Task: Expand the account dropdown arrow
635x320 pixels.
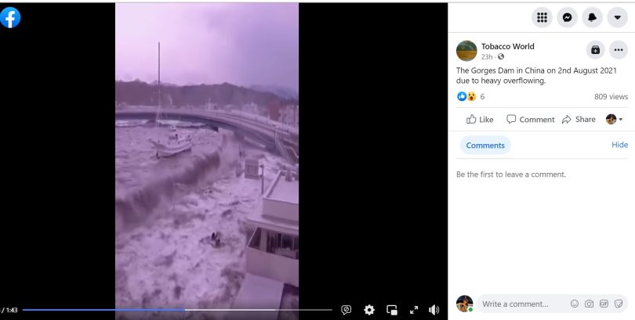Action: point(617,17)
